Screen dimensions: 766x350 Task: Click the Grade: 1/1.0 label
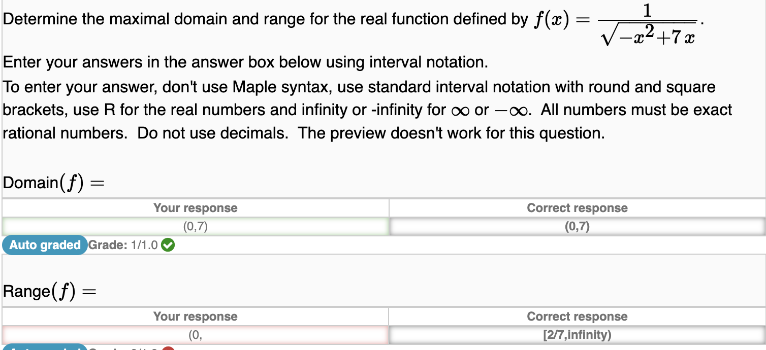[x=123, y=245]
